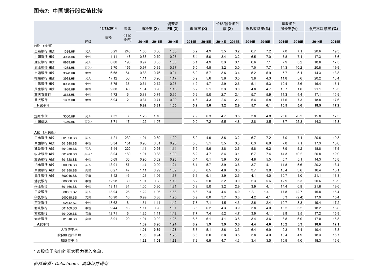The width and height of the screenshot is (379, 272).
Task: Click the cell showing 1.17
Action: coord(173,78)
